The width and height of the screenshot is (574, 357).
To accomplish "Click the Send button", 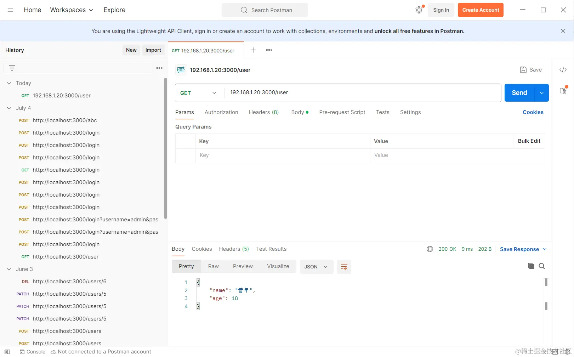I will coord(519,93).
